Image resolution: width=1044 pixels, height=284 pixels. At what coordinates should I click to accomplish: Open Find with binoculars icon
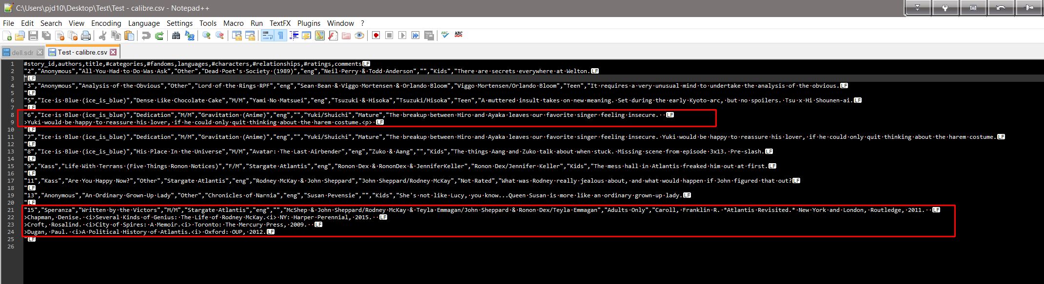click(176, 36)
